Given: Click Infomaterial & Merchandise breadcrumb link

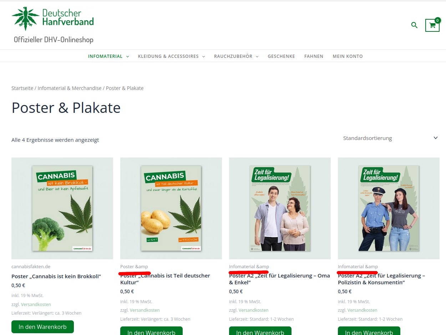Looking at the screenshot, I should 70,88.
